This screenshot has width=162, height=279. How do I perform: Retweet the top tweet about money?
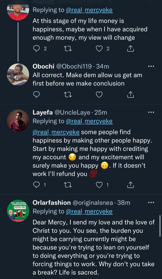pyautogui.click(x=68, y=49)
